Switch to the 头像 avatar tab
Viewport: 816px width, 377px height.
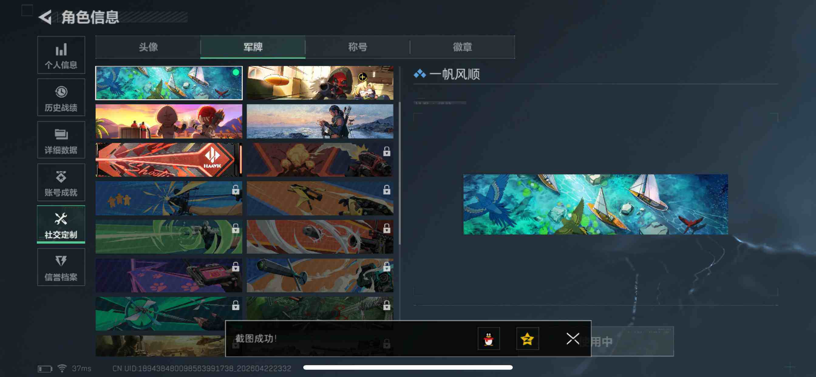point(148,47)
